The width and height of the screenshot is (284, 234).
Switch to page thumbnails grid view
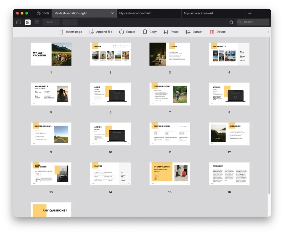[x=28, y=22]
